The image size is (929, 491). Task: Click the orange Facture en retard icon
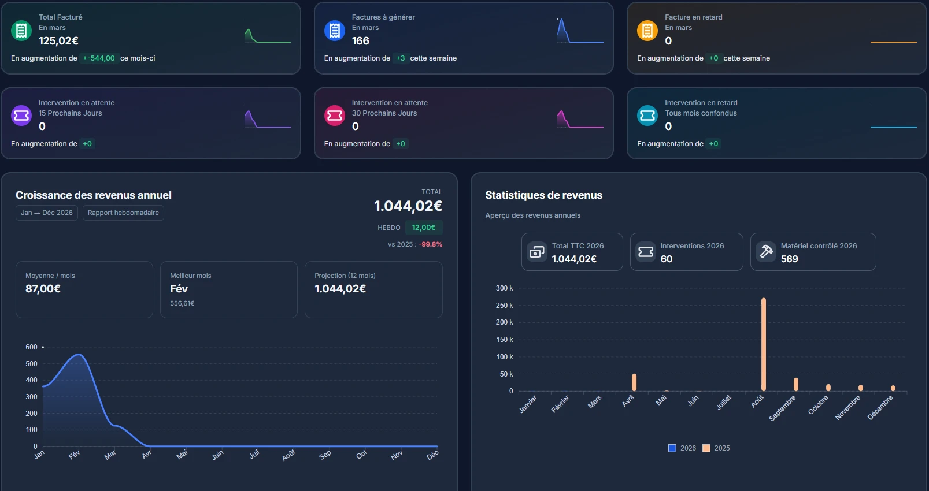tap(647, 31)
